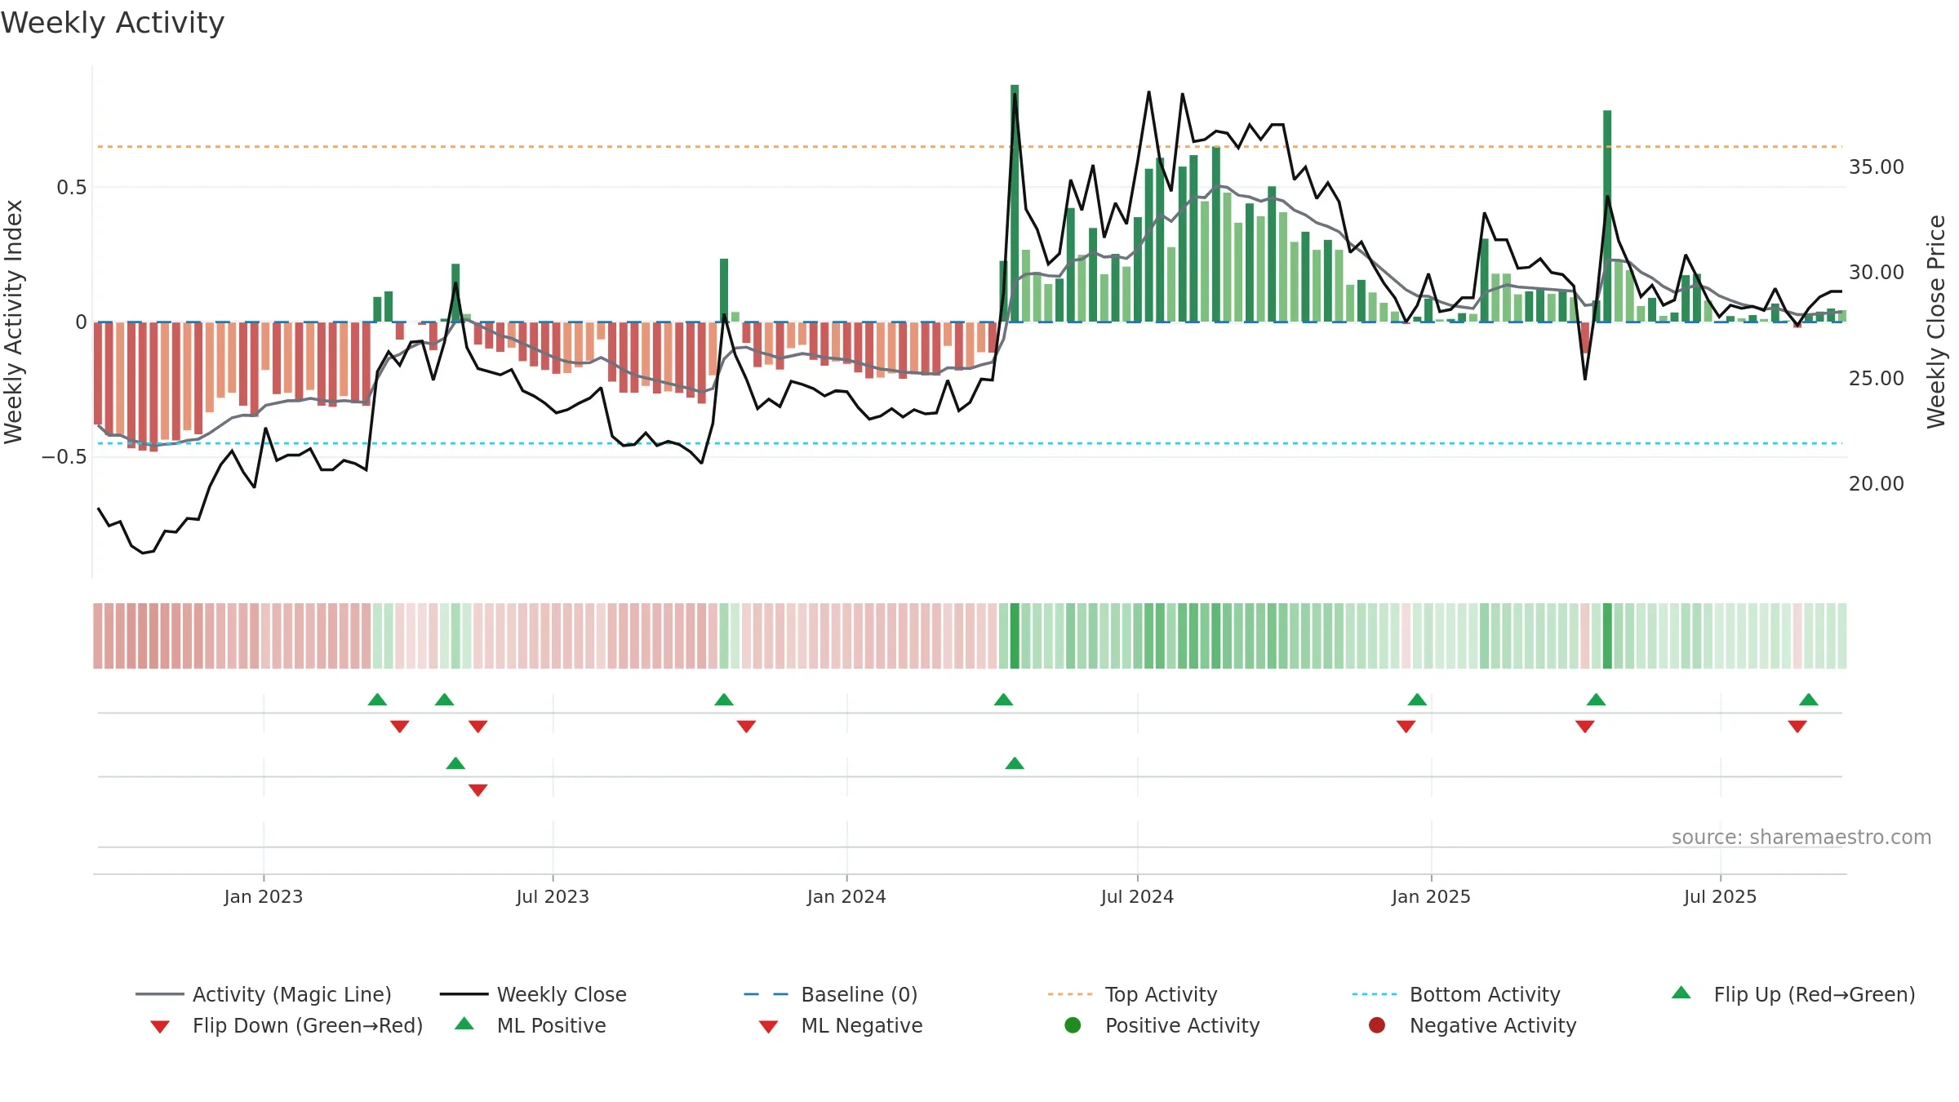Viewport: 1959px width, 1102px height.
Task: Click the Weekly Activity Index axis title
Action: point(14,322)
